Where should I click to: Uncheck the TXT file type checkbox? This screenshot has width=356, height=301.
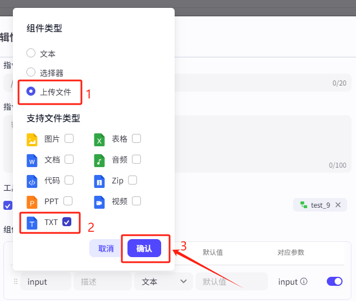pos(67,222)
